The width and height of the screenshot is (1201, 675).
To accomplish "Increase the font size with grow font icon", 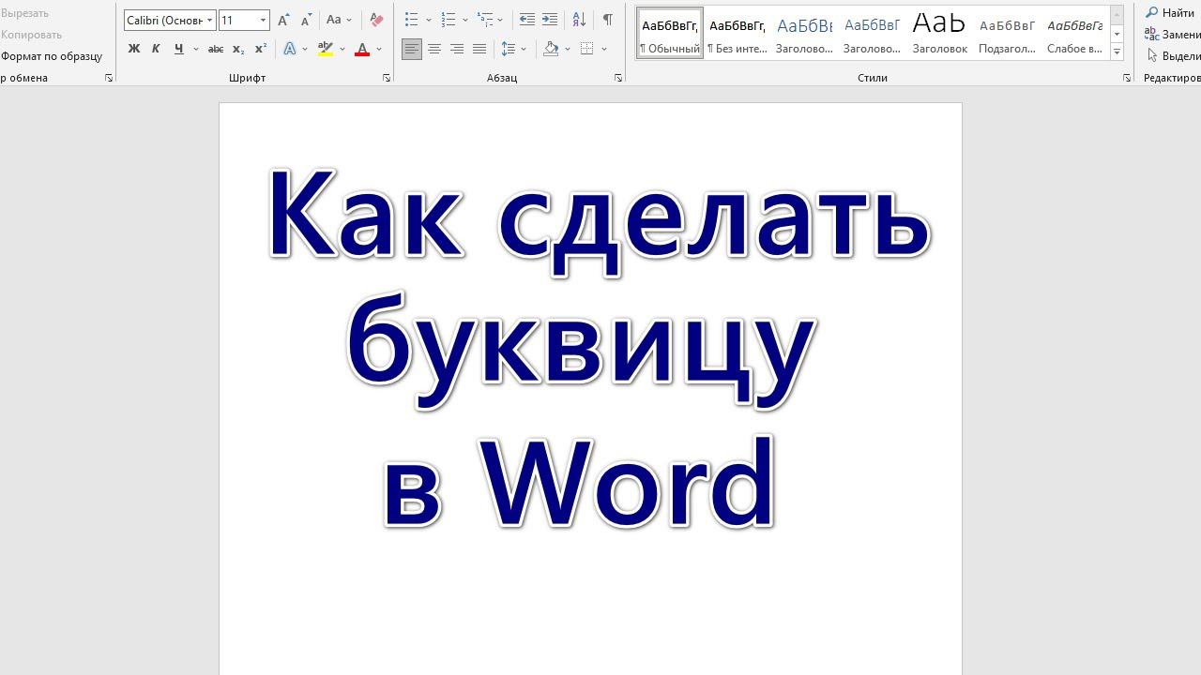I will [x=283, y=20].
